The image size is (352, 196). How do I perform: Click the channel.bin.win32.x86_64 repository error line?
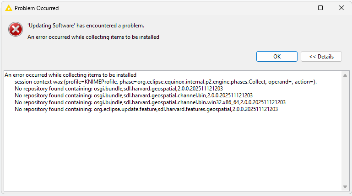coord(150,102)
